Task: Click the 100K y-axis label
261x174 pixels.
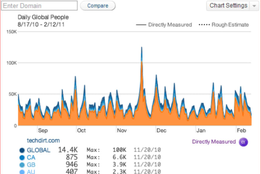Action: pyautogui.click(x=11, y=63)
